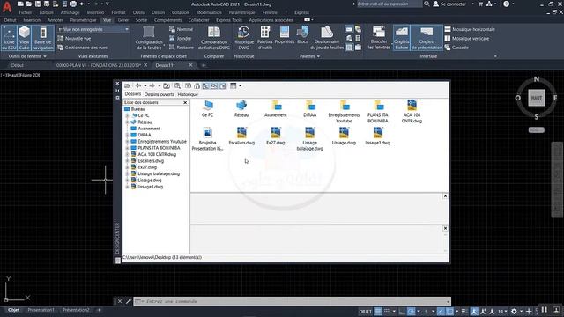Click DesignCenter Back arrow
Image resolution: width=564 pixels, height=317 pixels.
click(x=138, y=85)
